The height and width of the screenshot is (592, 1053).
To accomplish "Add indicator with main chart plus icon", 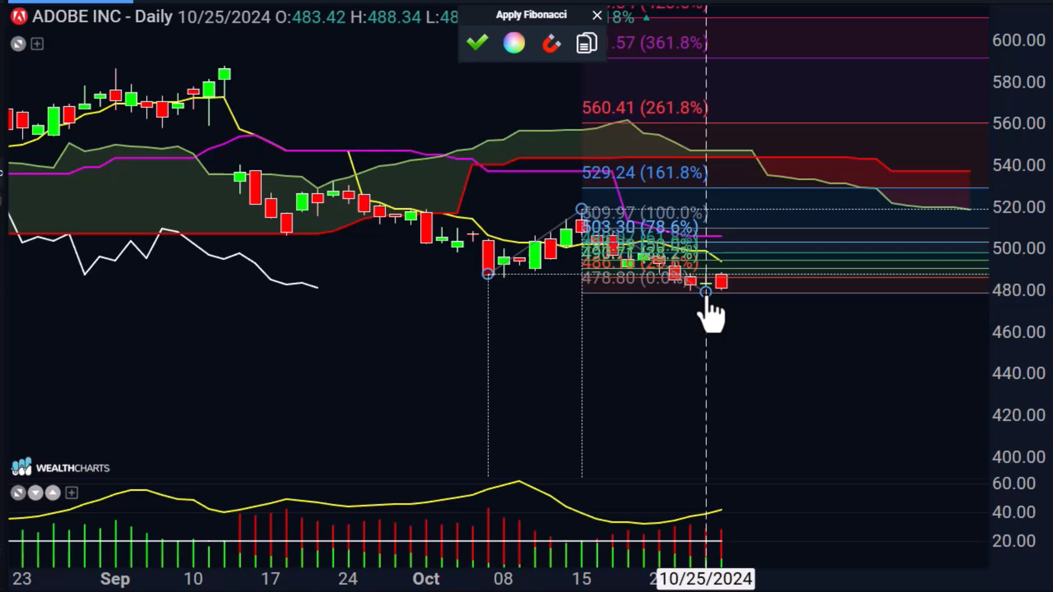I will coord(37,44).
